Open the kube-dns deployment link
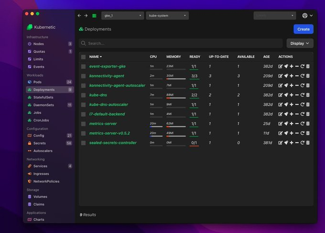The width and height of the screenshot is (325, 233). (98, 95)
